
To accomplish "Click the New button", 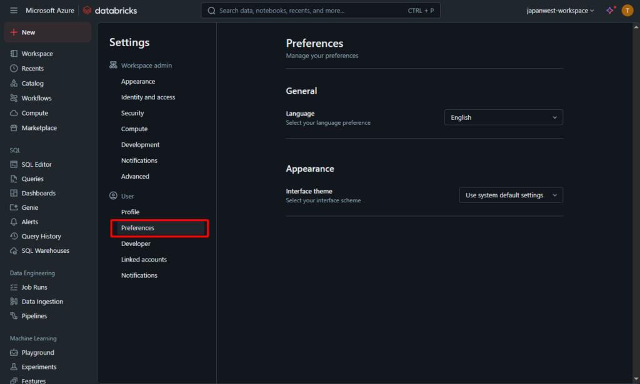I will (x=47, y=32).
